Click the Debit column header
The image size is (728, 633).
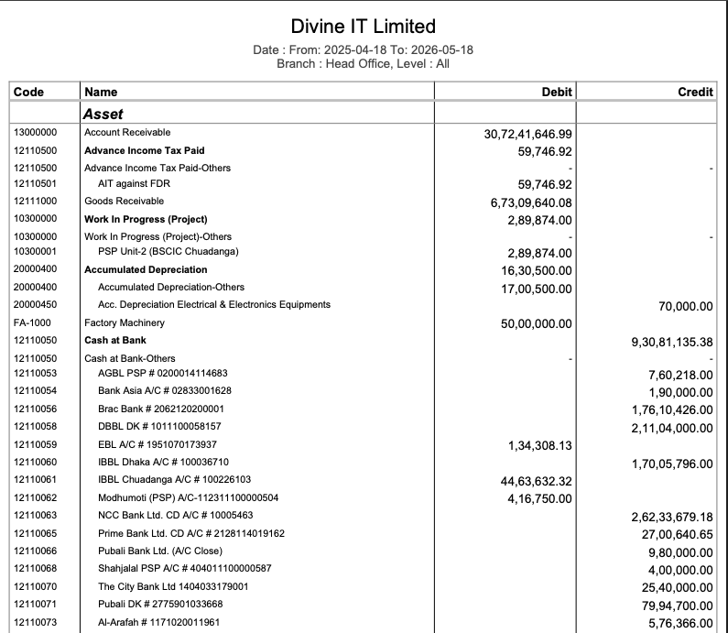[557, 92]
